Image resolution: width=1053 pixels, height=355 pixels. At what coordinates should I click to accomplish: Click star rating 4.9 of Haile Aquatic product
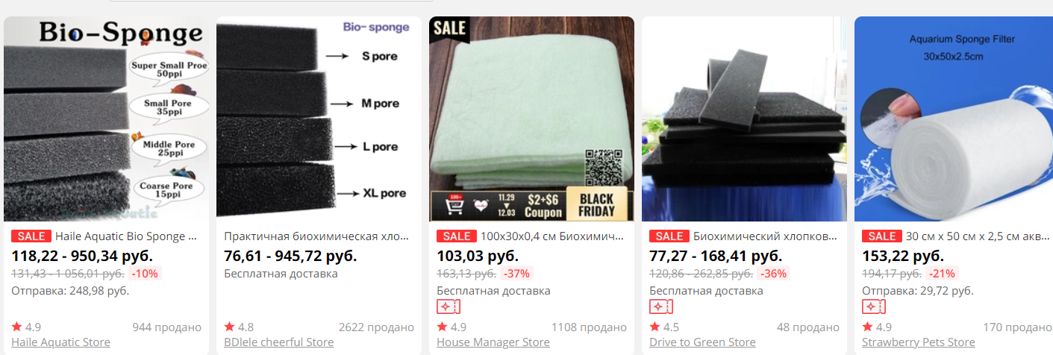[x=27, y=327]
